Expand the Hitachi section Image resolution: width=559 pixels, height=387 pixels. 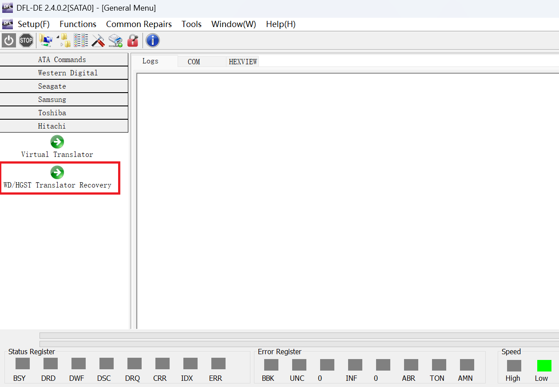tap(64, 126)
